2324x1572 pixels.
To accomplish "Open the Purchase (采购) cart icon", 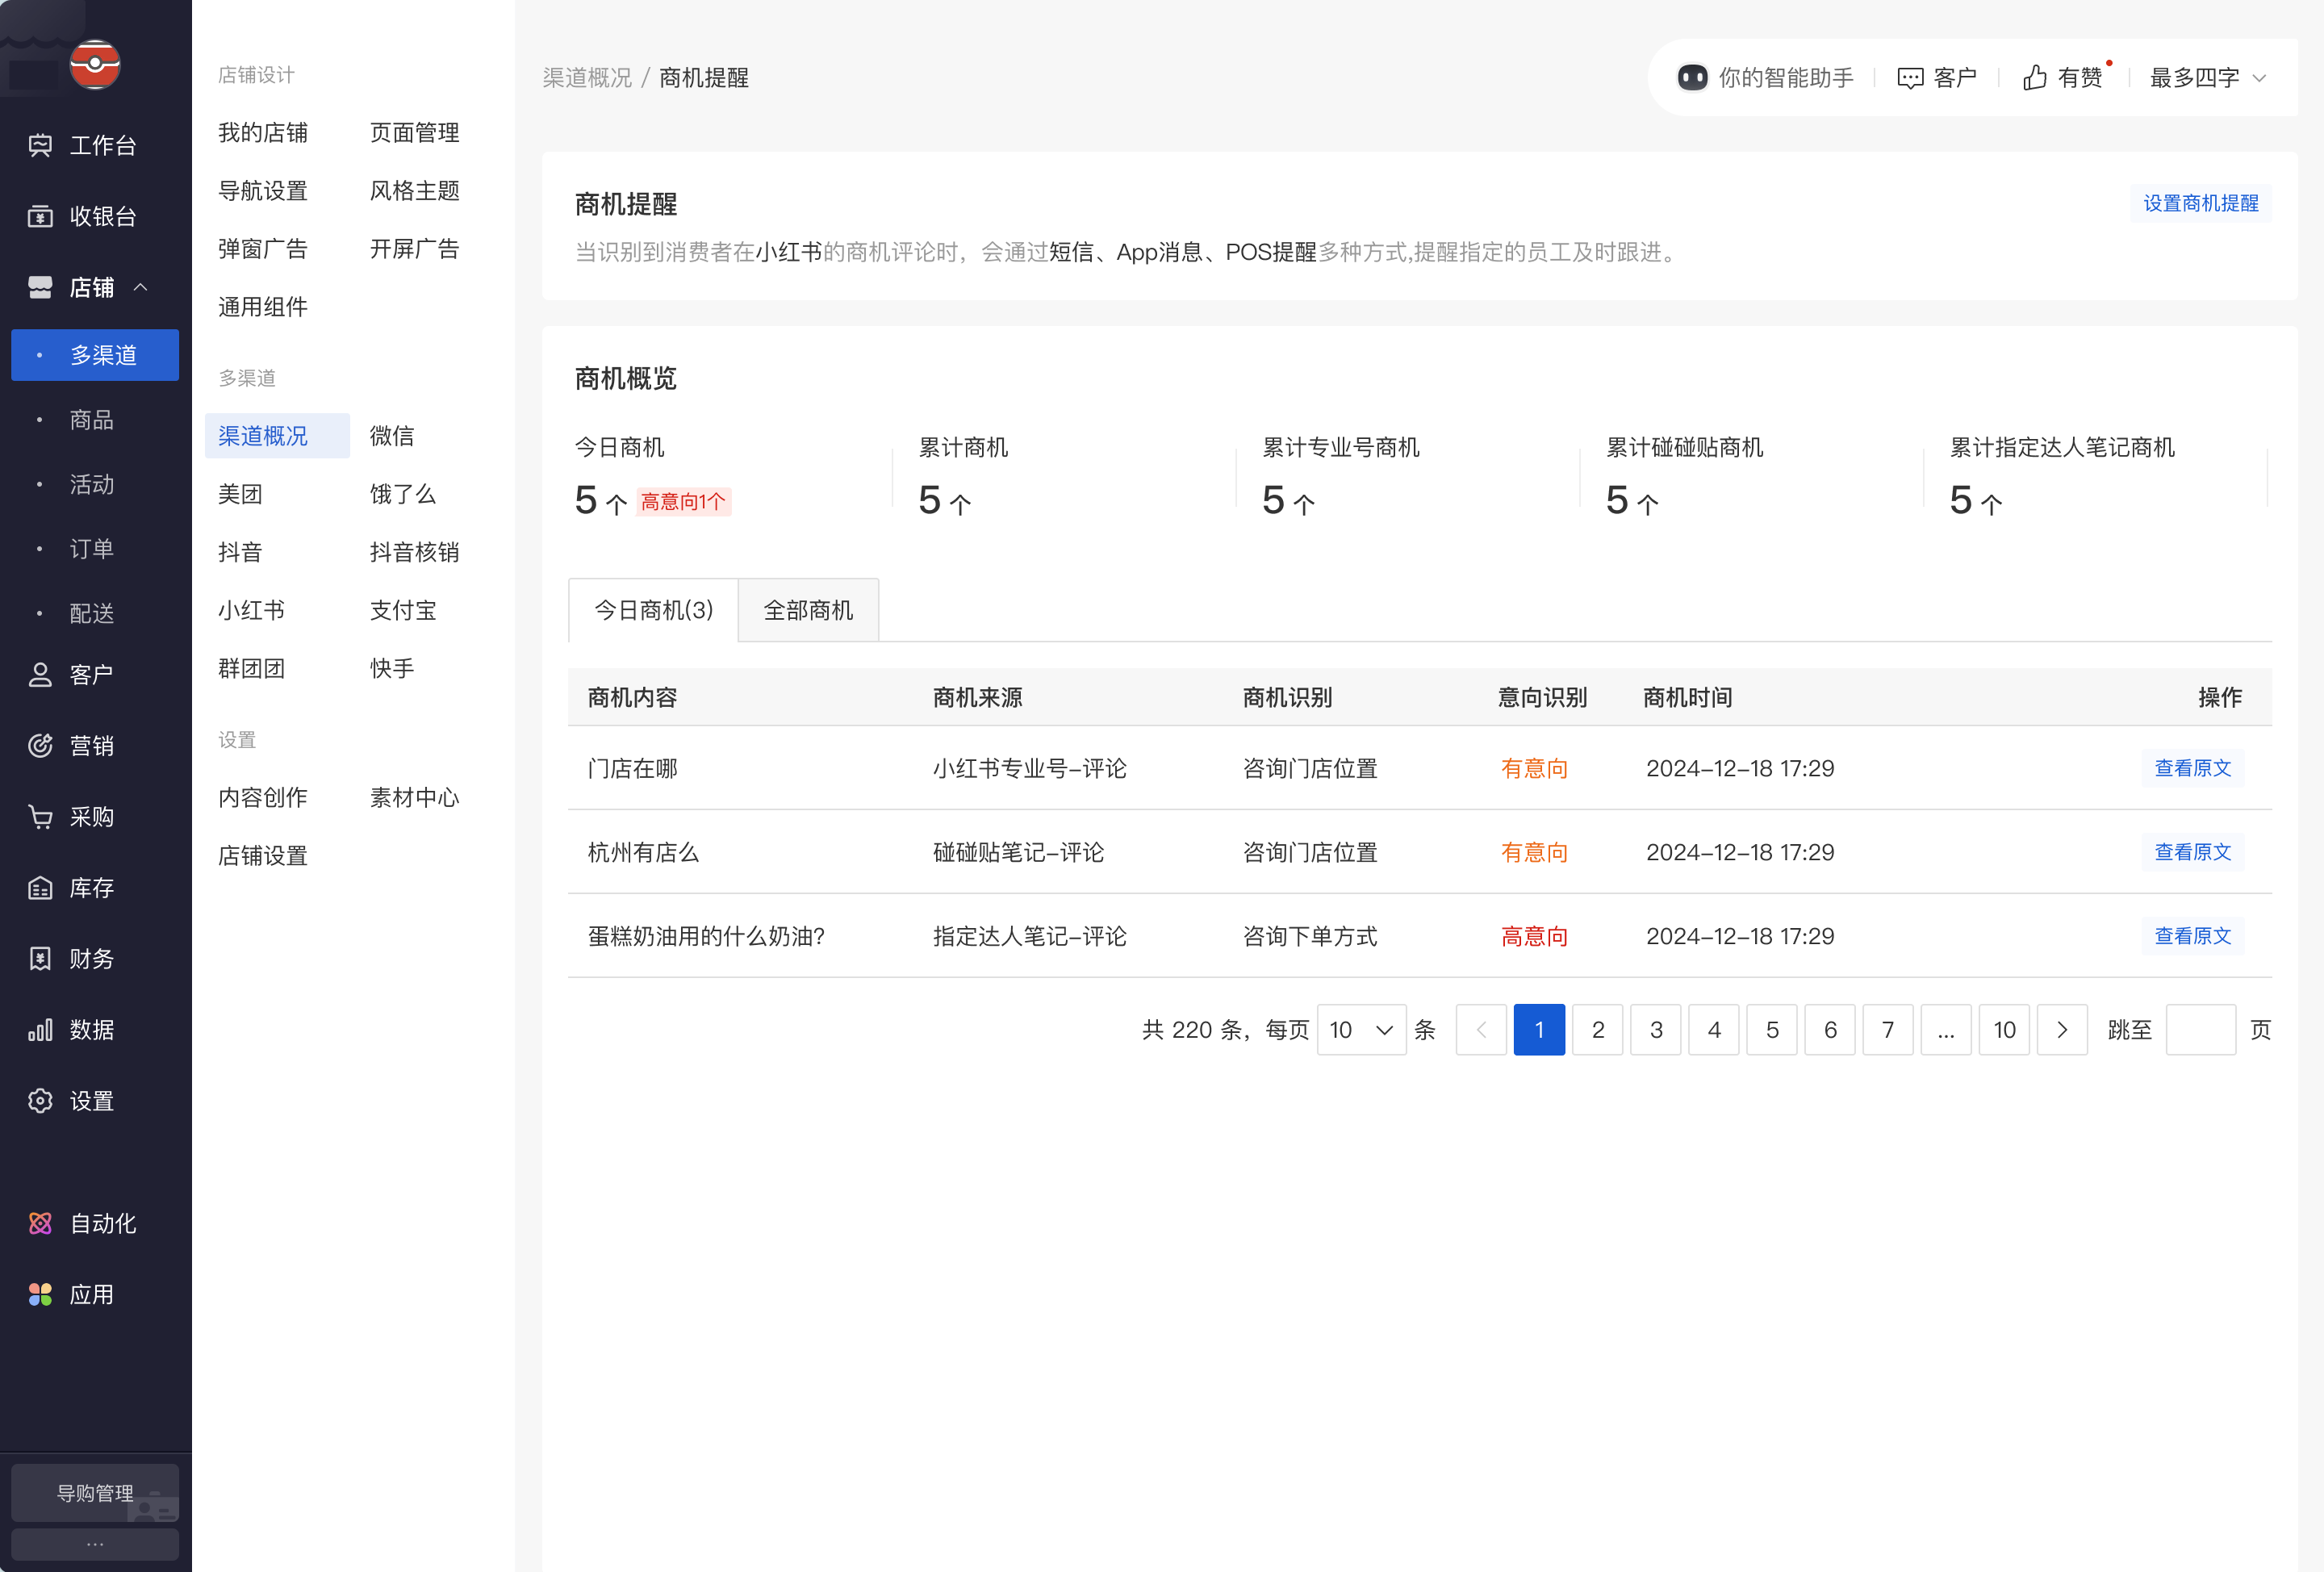I will pos(40,817).
